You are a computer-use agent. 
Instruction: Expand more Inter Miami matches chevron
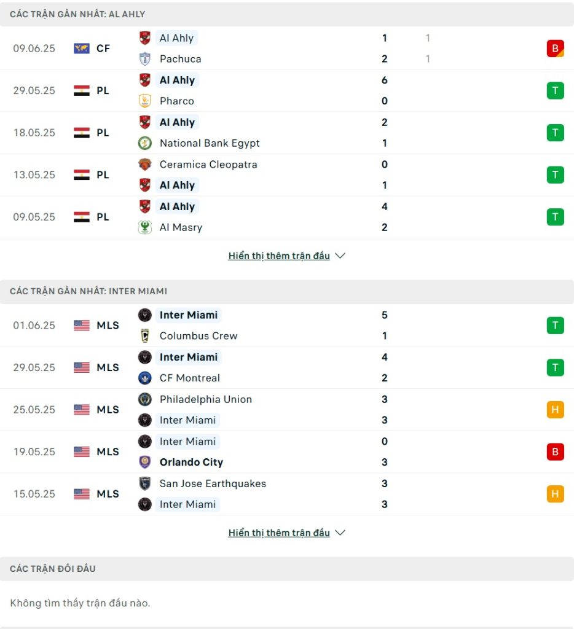tap(340, 533)
